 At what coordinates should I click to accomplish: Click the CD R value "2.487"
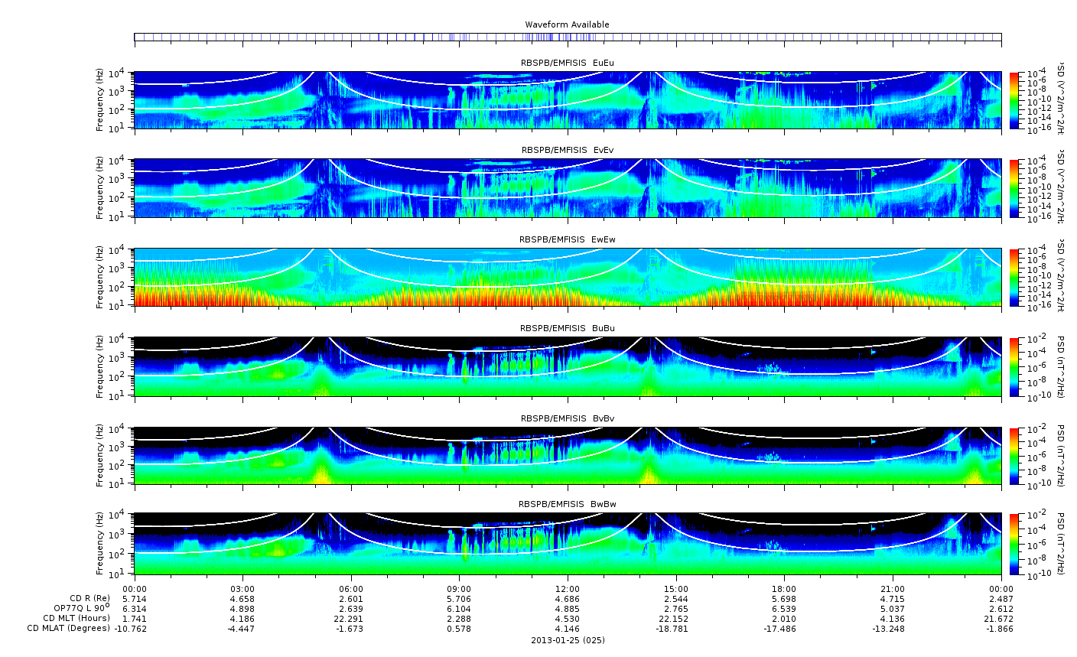tap(1001, 599)
